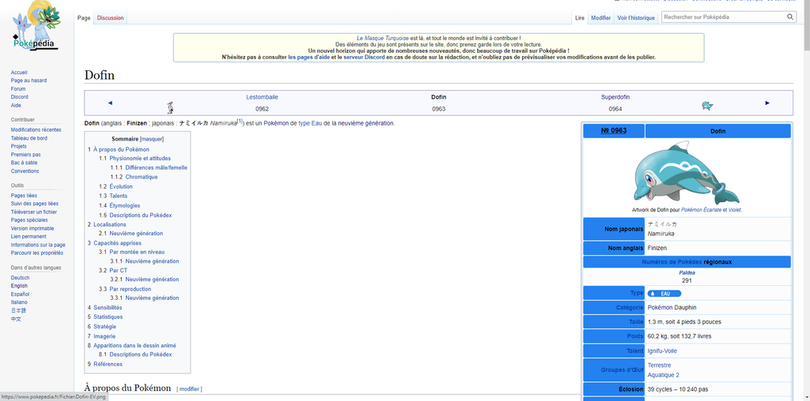Click the EAU type badge
This screenshot has width=810, height=401.
pyautogui.click(x=664, y=294)
